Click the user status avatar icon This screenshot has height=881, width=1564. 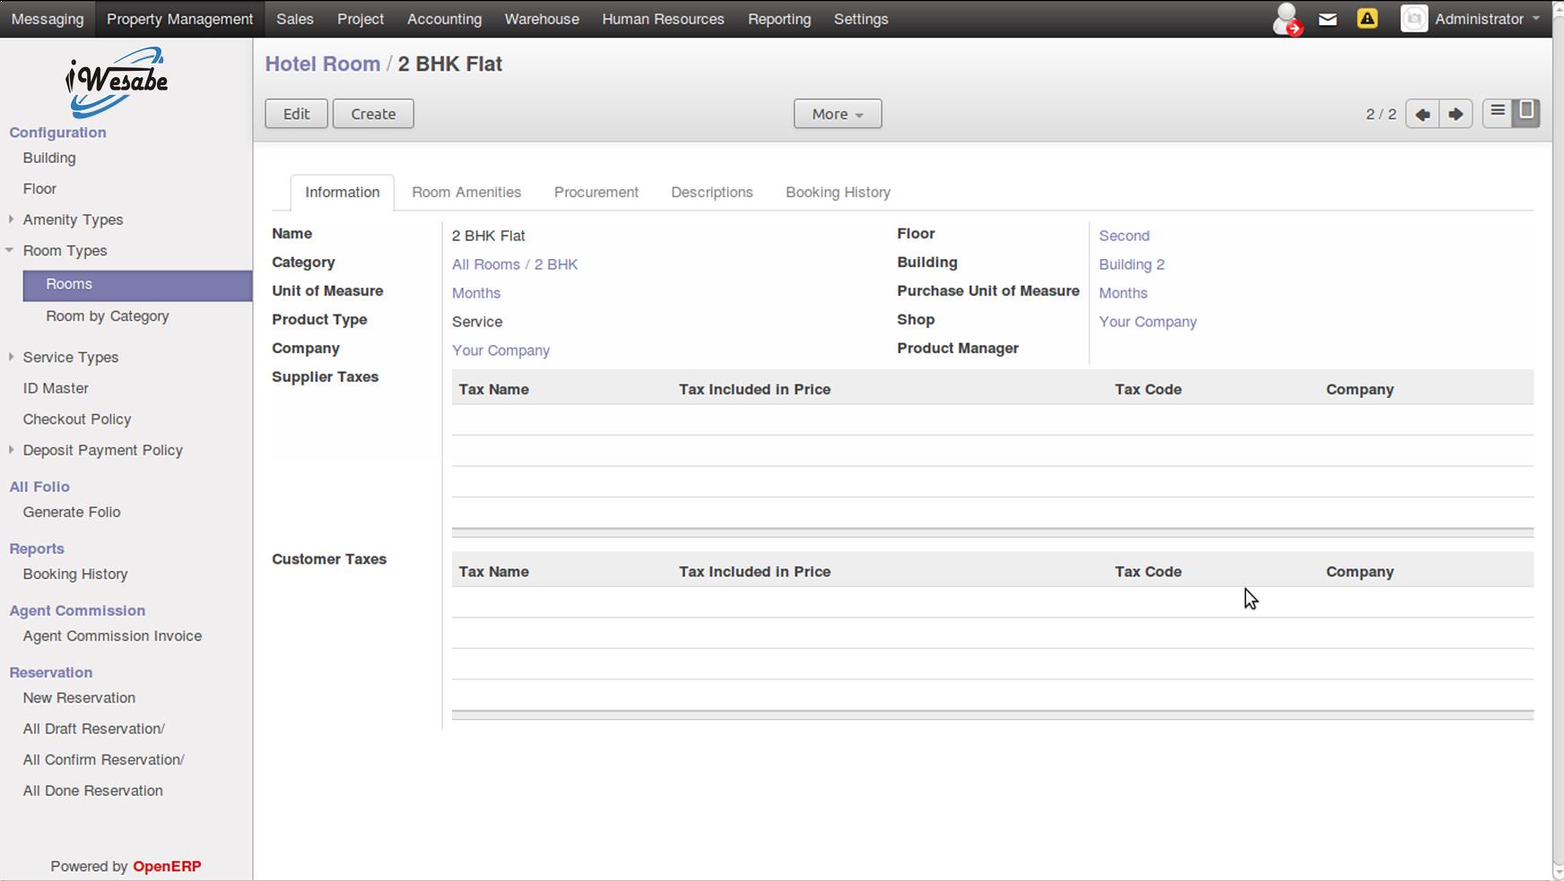tap(1287, 19)
